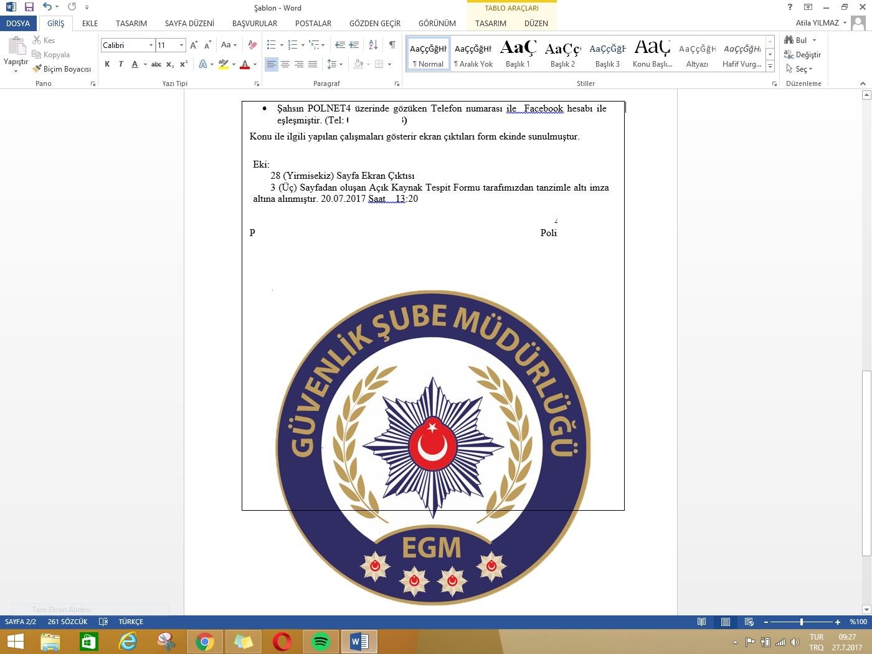Apply the Başlık 1 heading style
Viewport: 872px width, 654px height.
518,54
